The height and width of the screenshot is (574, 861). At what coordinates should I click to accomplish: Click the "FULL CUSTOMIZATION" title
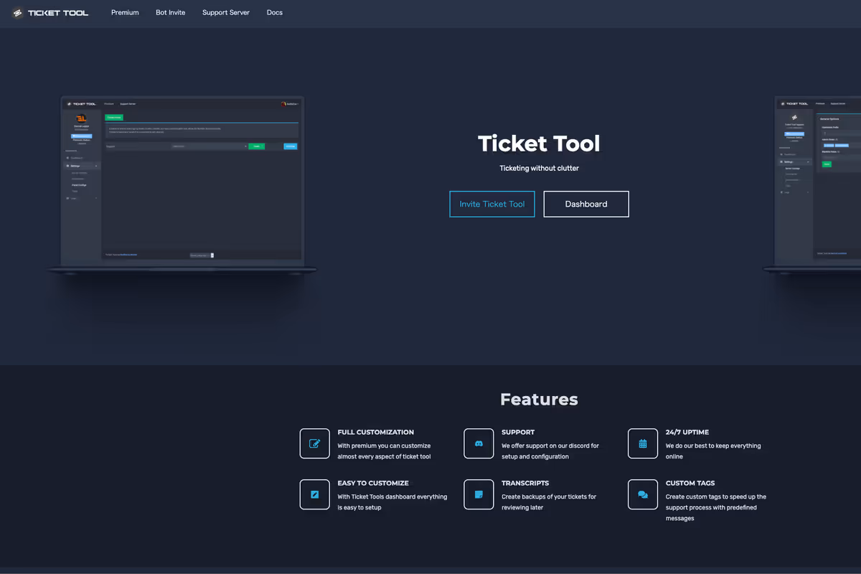(375, 433)
